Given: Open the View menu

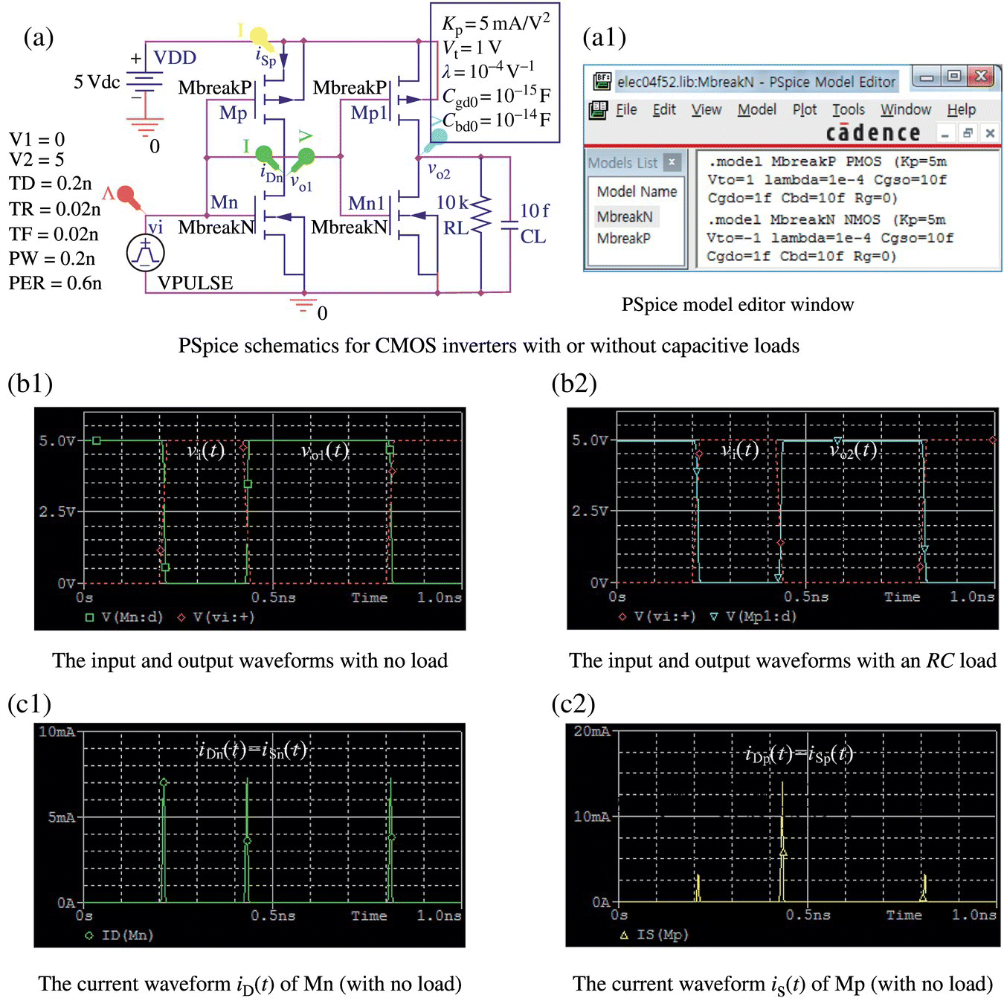Looking at the screenshot, I should (707, 109).
